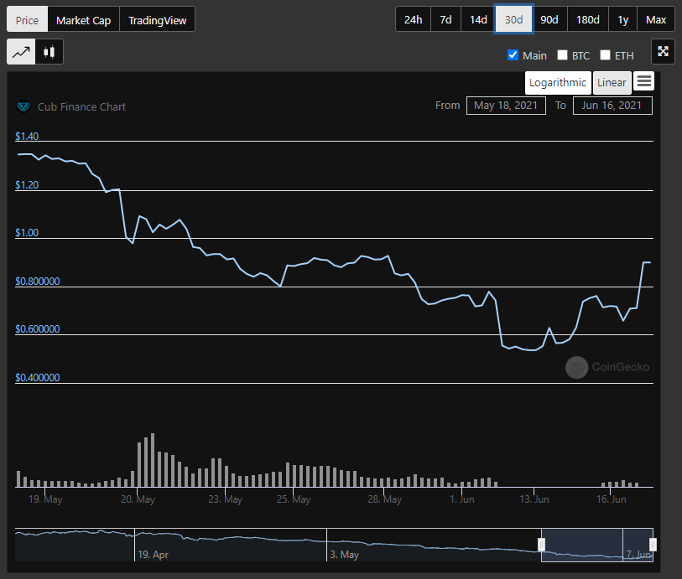Click '19. May' date label

click(45, 499)
